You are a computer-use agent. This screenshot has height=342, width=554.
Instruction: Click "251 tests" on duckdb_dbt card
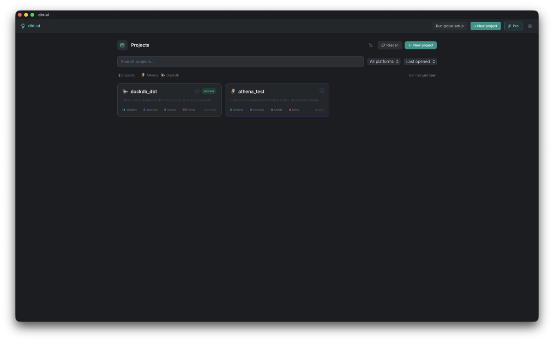189,110
